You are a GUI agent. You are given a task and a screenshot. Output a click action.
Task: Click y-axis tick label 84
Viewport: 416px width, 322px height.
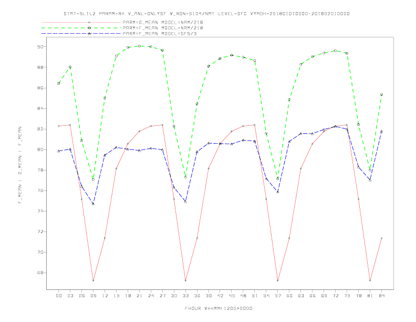[40, 108]
